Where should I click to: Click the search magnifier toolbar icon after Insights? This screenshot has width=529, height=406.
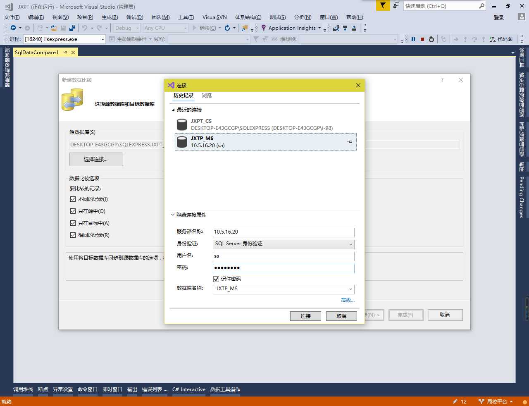coord(336,28)
